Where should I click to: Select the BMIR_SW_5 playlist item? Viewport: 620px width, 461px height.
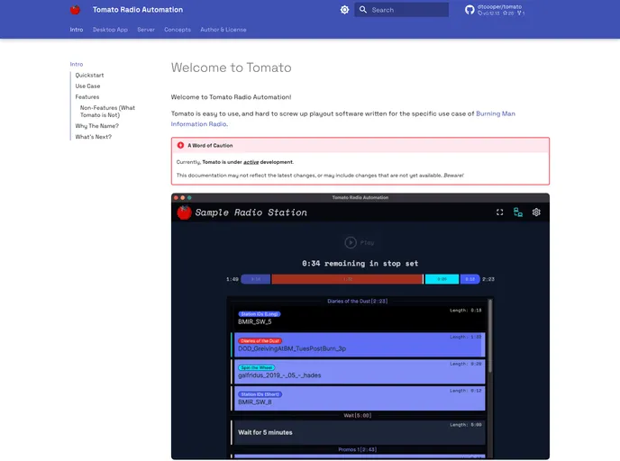[x=359, y=318]
